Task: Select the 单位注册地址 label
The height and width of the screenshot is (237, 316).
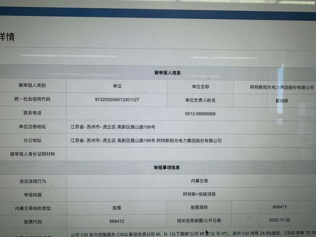Action: click(32, 127)
